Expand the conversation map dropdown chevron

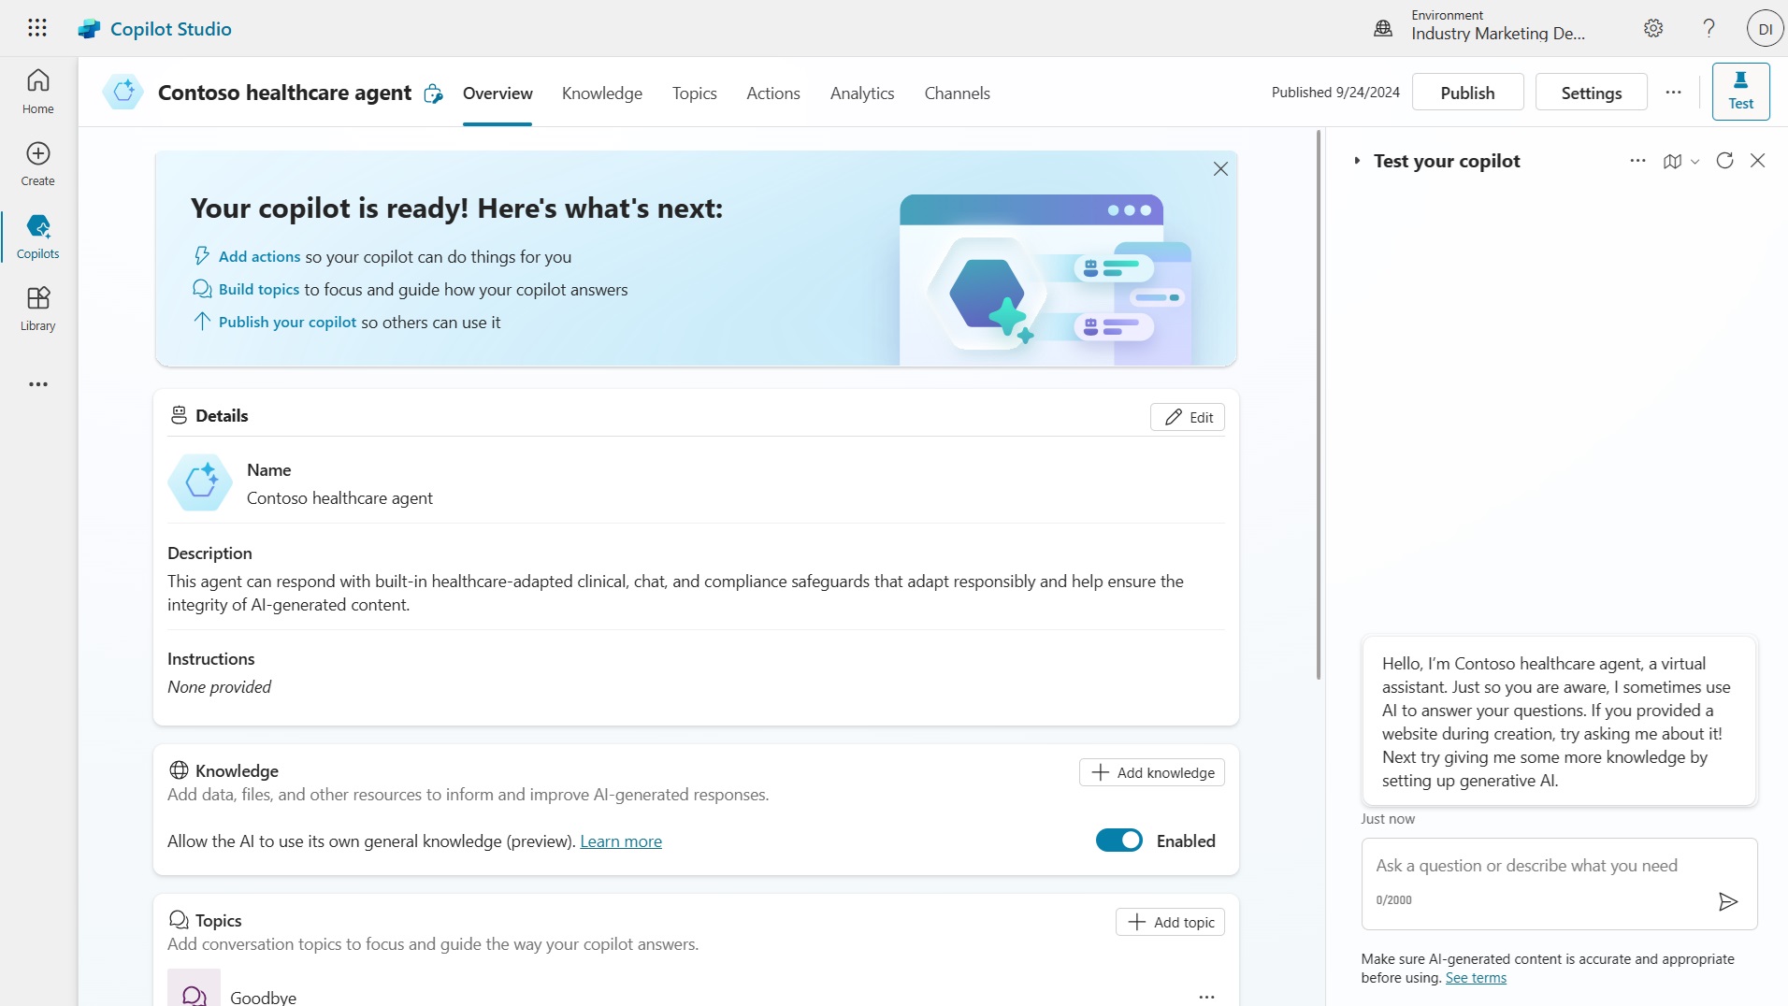point(1695,161)
